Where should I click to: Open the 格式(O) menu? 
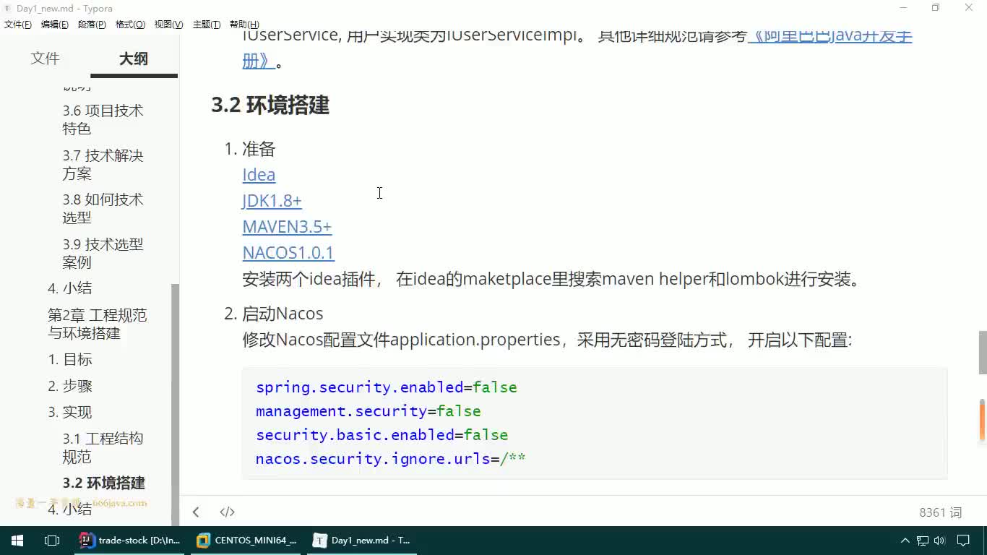click(130, 25)
